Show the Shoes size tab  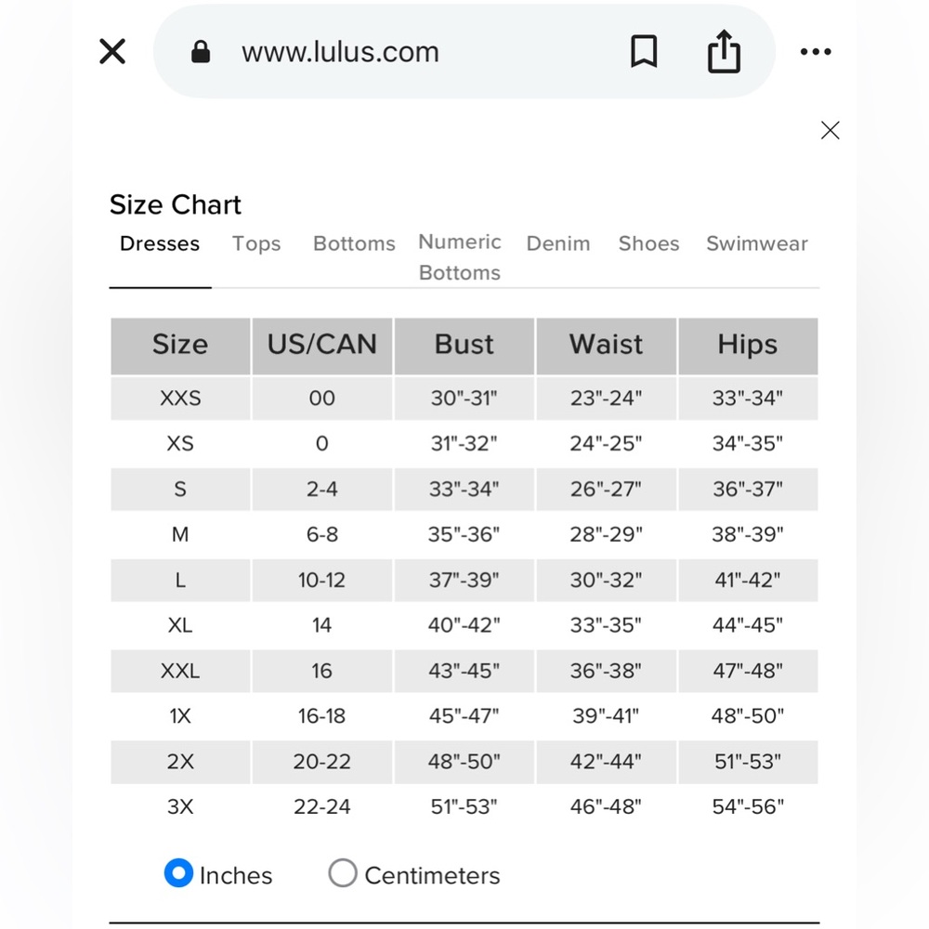point(648,243)
